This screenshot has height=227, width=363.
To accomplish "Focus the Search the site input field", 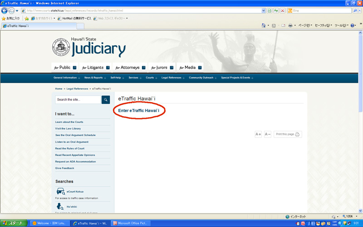I will tap(78, 99).
